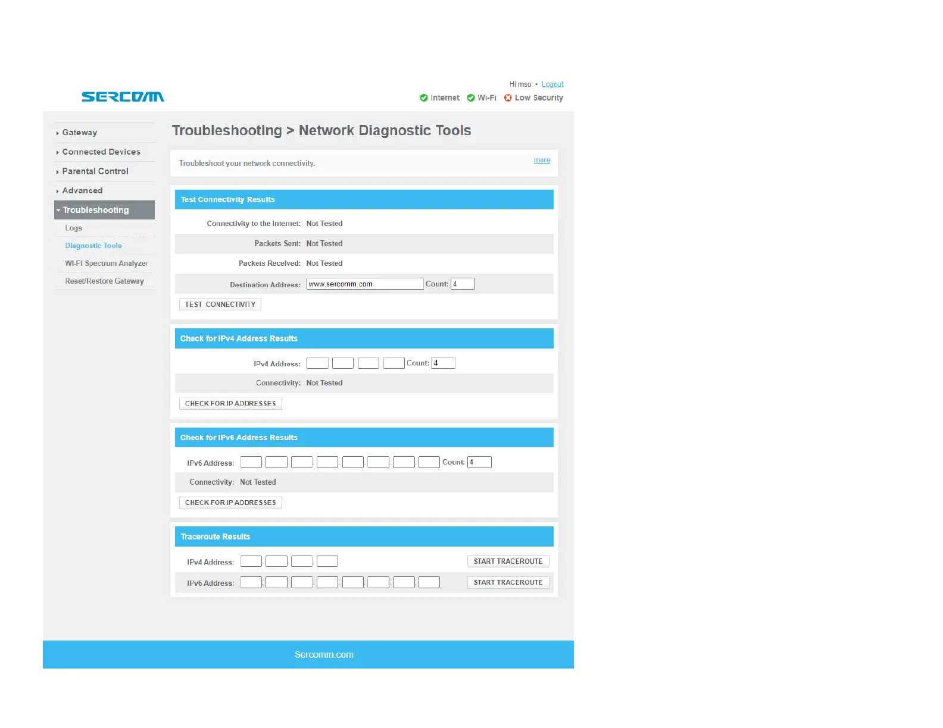943x728 pixels.
Task: Expand the Parental Control menu
Action: point(95,171)
